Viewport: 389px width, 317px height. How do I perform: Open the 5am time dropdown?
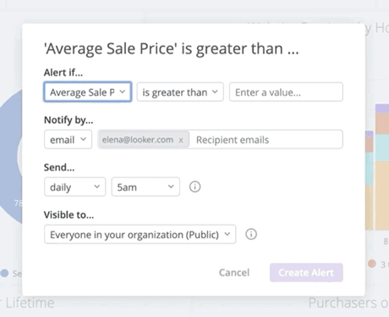click(145, 186)
